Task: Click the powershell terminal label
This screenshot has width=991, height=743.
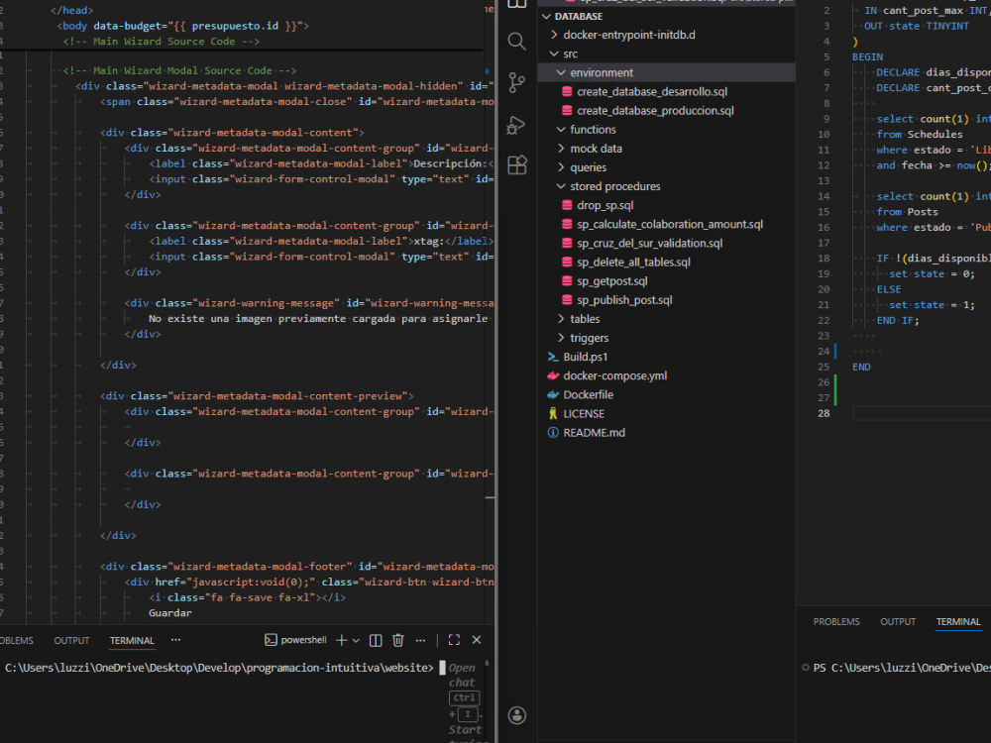Action: click(303, 640)
